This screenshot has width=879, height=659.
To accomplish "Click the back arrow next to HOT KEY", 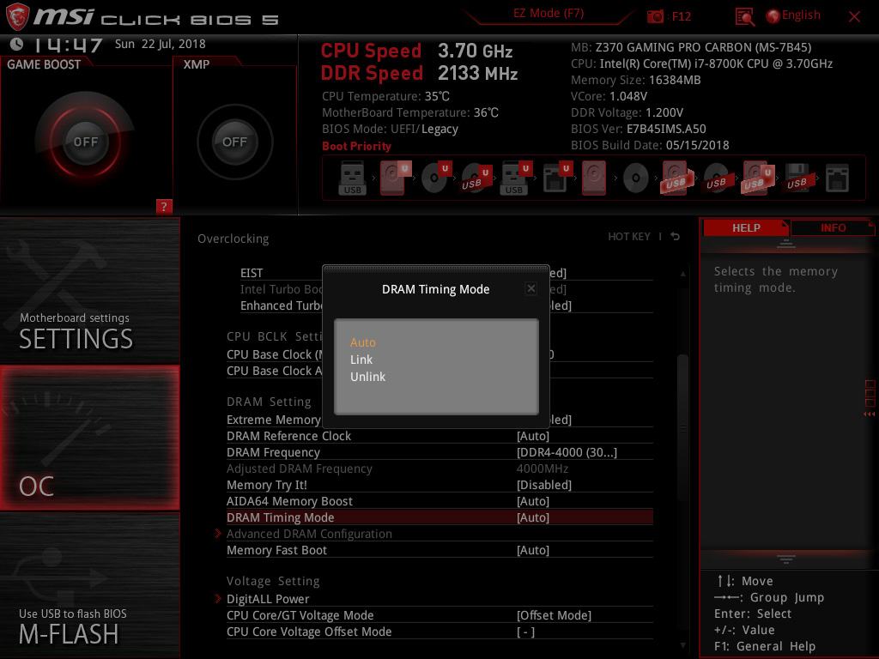I will tap(675, 237).
